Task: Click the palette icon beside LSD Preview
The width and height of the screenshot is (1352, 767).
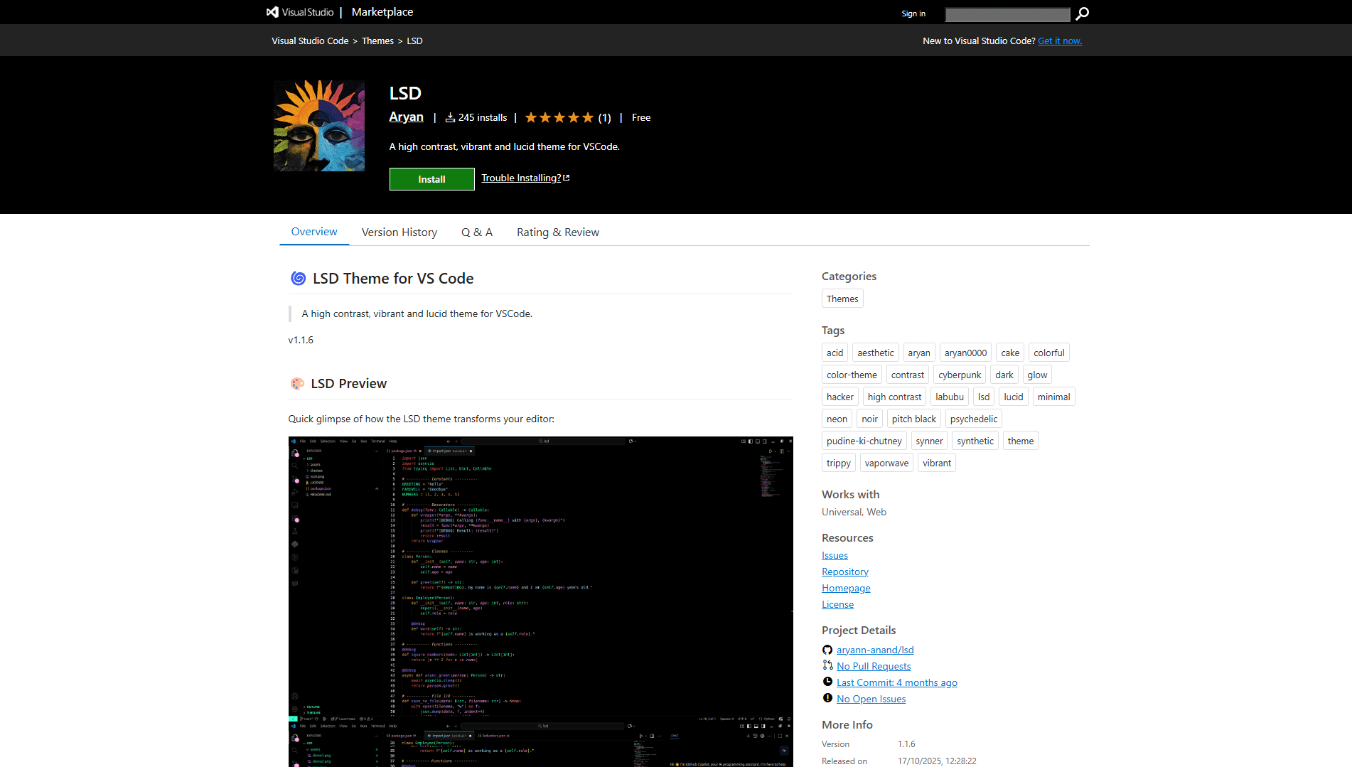Action: click(x=297, y=384)
